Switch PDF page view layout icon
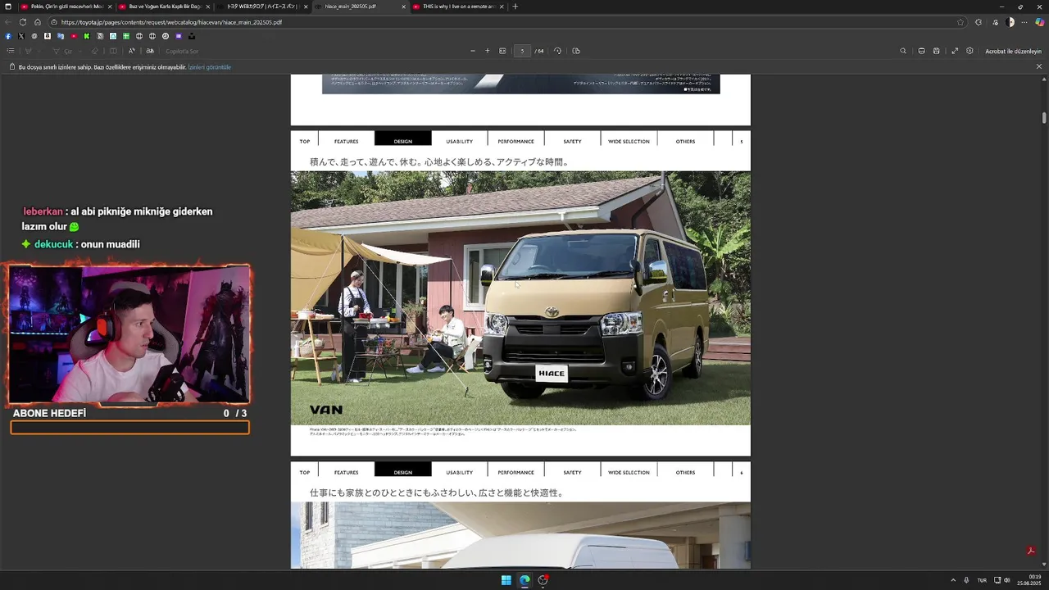Screen dimensions: 1049x590 click(576, 51)
